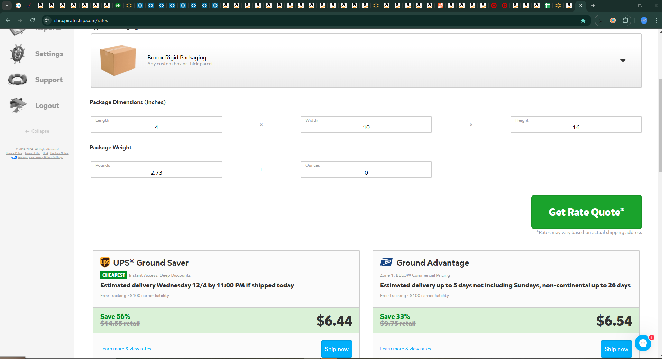Screen dimensions: 662x359
Task: Open the Chrome three-dot menu
Action: (x=656, y=20)
